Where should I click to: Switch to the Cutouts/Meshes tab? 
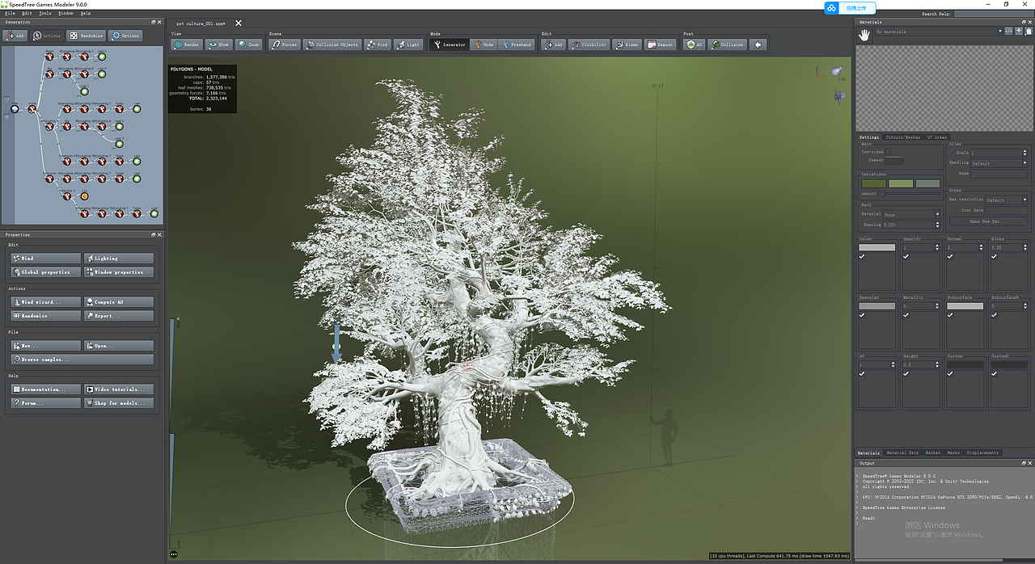902,137
